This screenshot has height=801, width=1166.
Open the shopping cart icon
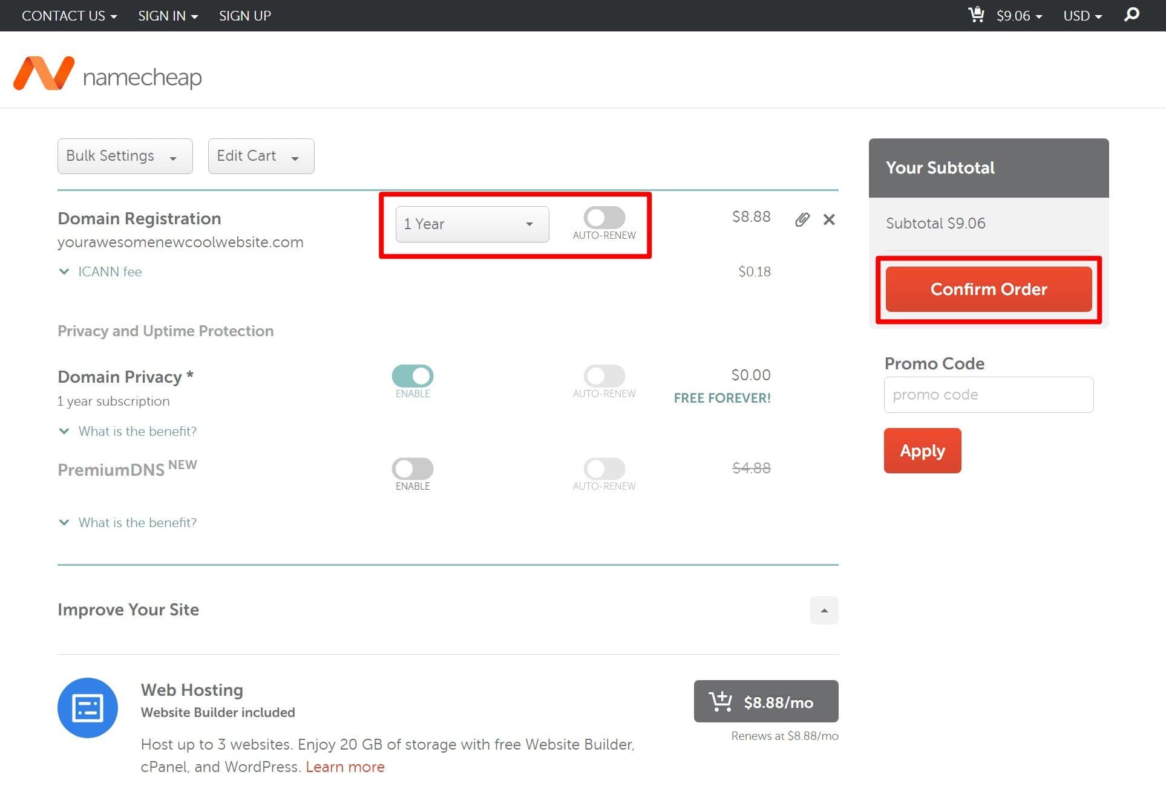[976, 15]
